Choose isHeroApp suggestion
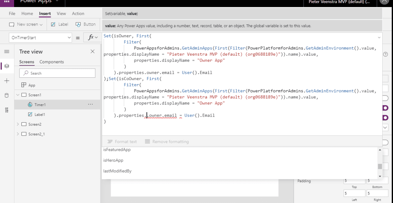 [x=113, y=160]
